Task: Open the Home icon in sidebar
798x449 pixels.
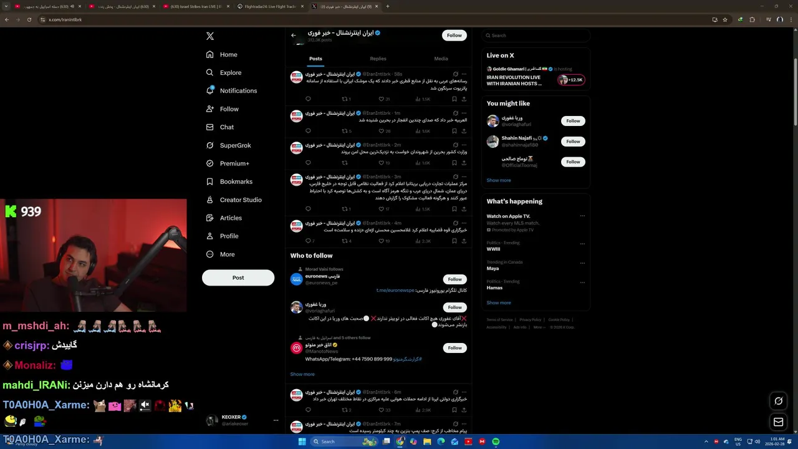Action: (x=210, y=54)
